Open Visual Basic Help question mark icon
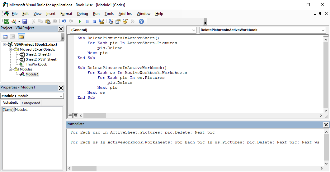This screenshot has height=172, width=330. tap(141, 21)
